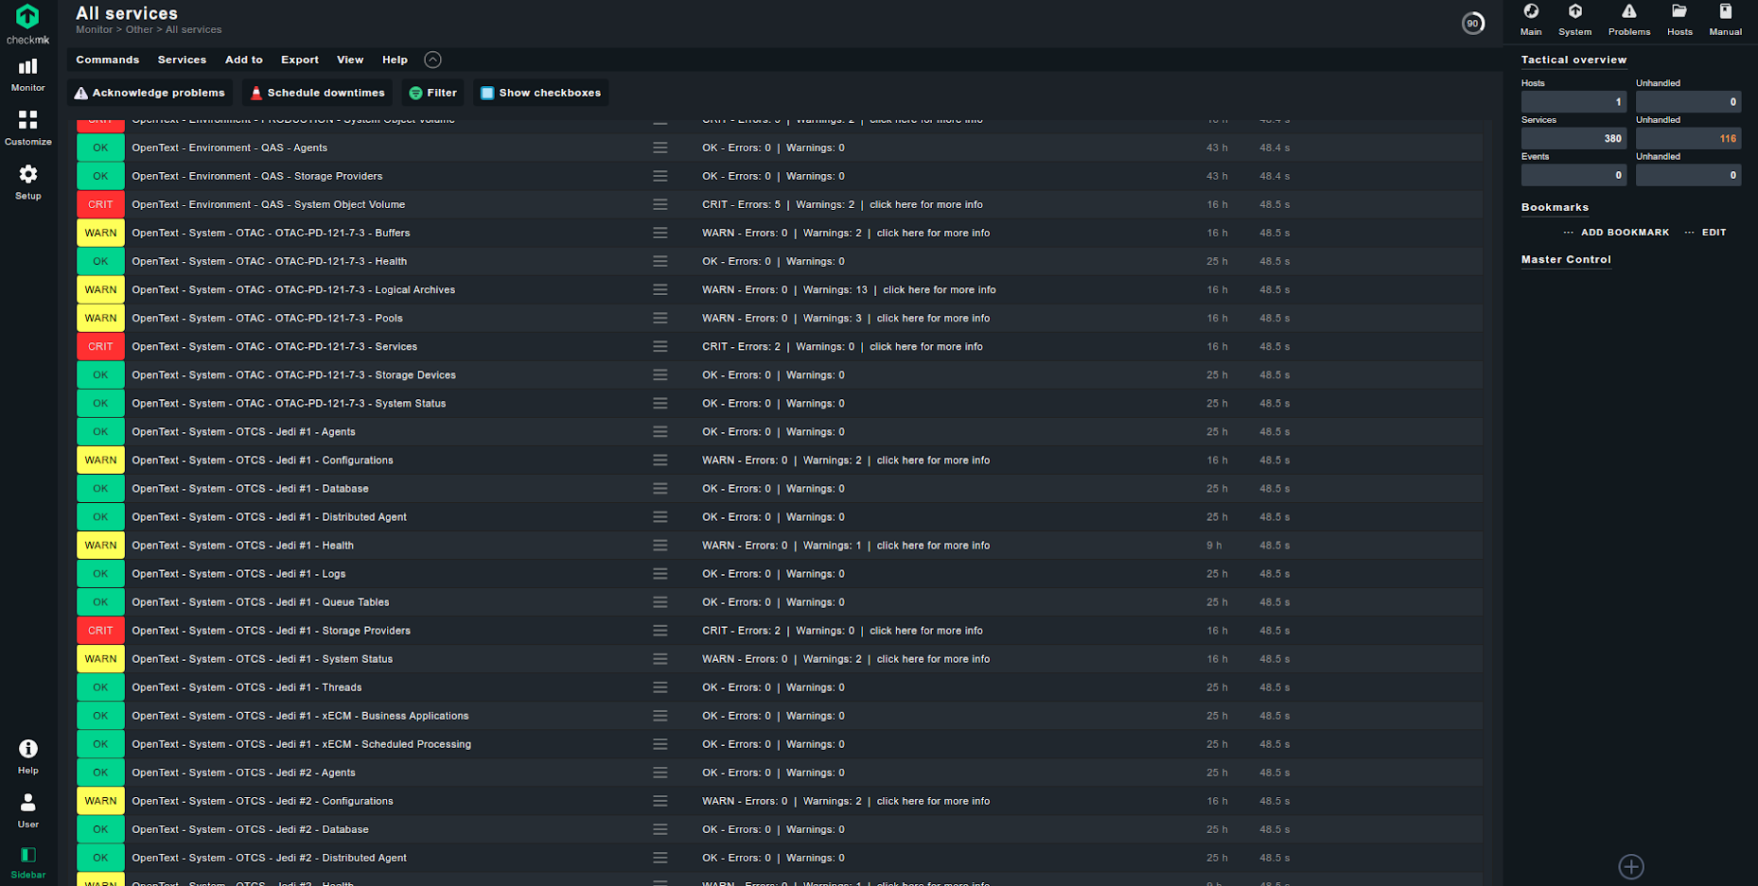This screenshot has height=886, width=1758.
Task: Collapse the action bar with chevron
Action: [x=432, y=60]
